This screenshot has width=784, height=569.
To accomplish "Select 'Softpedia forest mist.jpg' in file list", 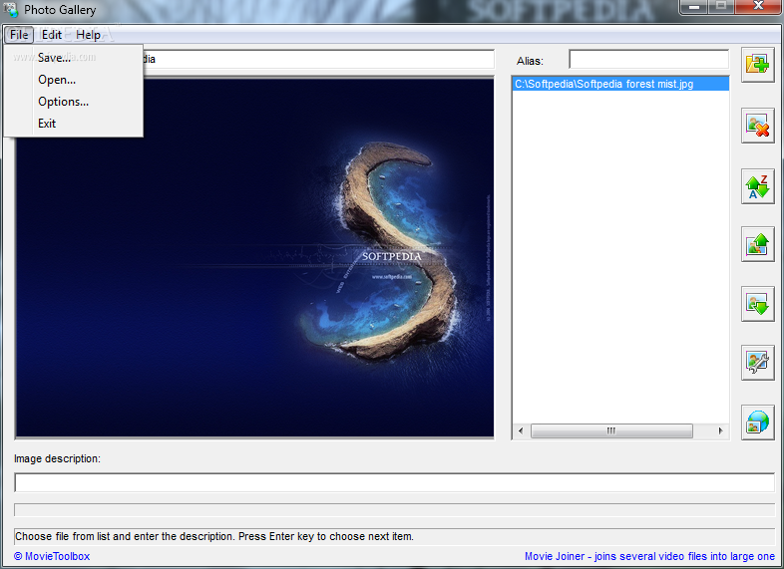I will pyautogui.click(x=620, y=84).
